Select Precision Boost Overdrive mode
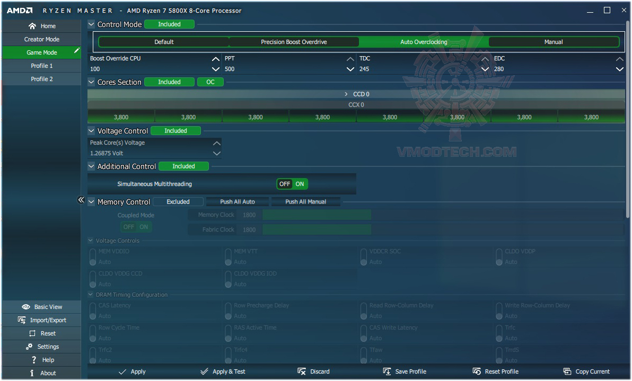This screenshot has width=632, height=381. pyautogui.click(x=294, y=42)
